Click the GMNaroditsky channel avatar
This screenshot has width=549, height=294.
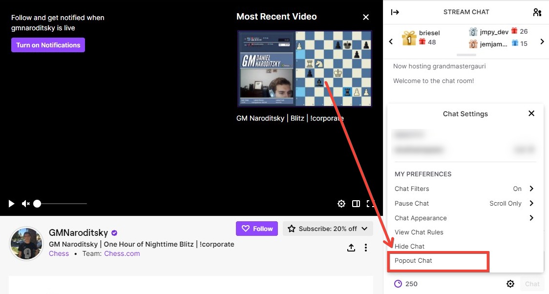26,244
